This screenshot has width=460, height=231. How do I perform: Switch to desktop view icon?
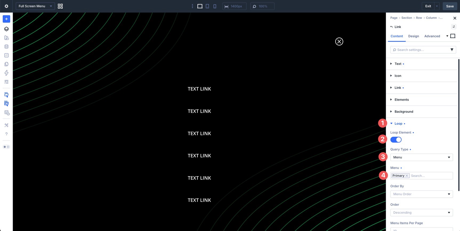(200, 6)
